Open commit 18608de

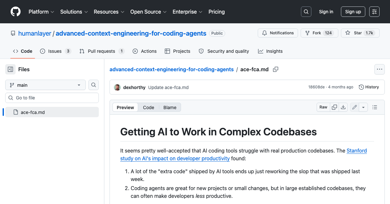click(317, 87)
